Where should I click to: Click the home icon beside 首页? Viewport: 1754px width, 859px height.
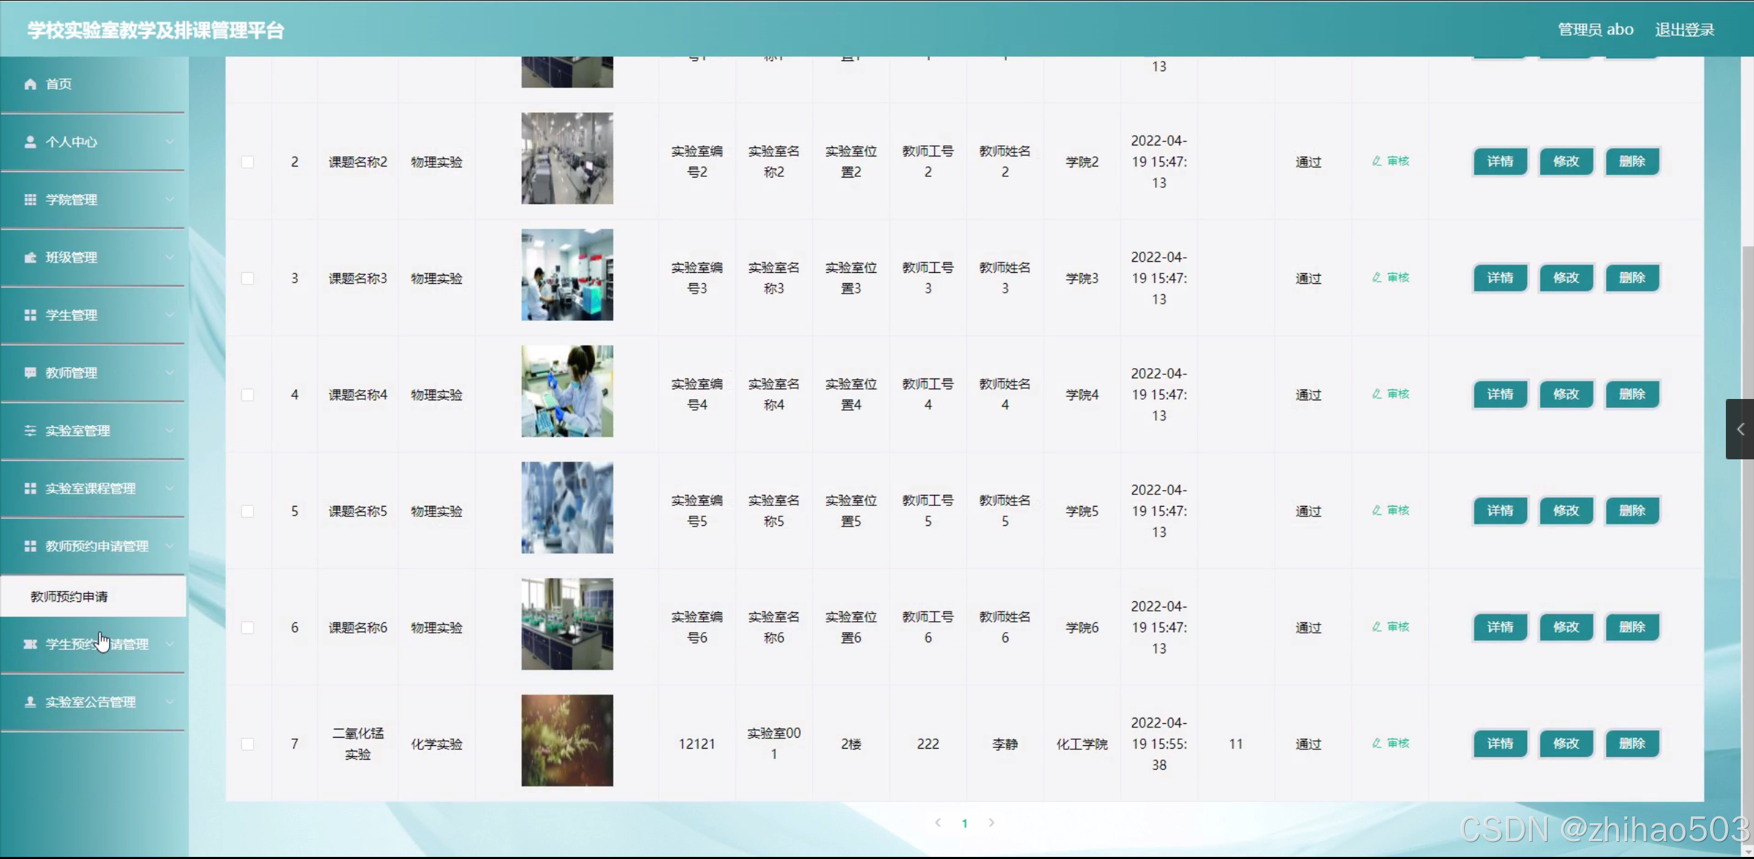(30, 84)
